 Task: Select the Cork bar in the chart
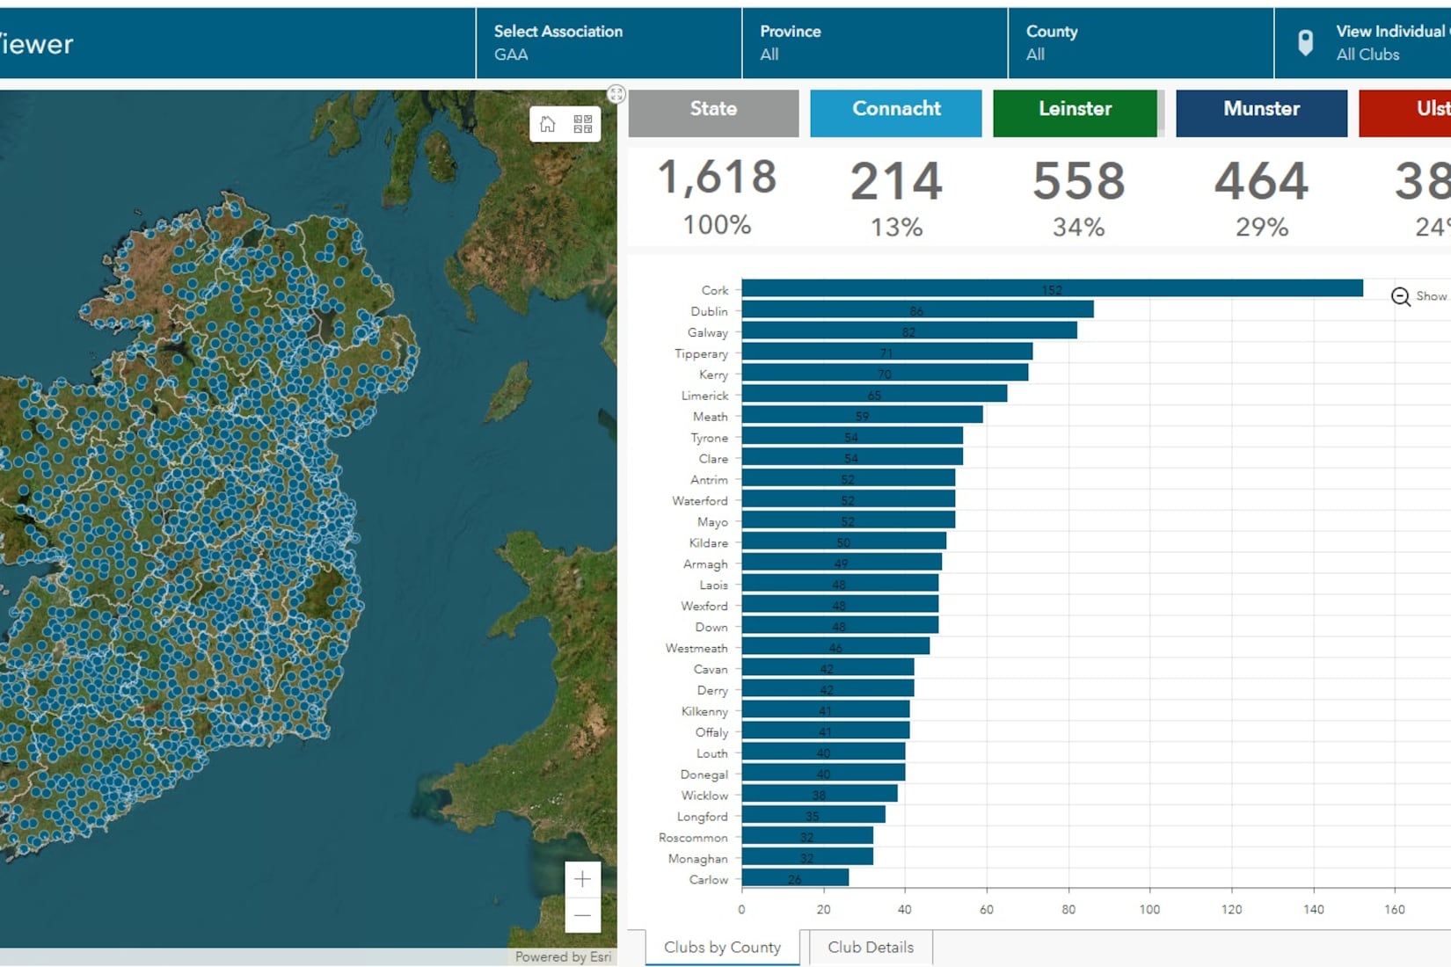coord(1051,289)
